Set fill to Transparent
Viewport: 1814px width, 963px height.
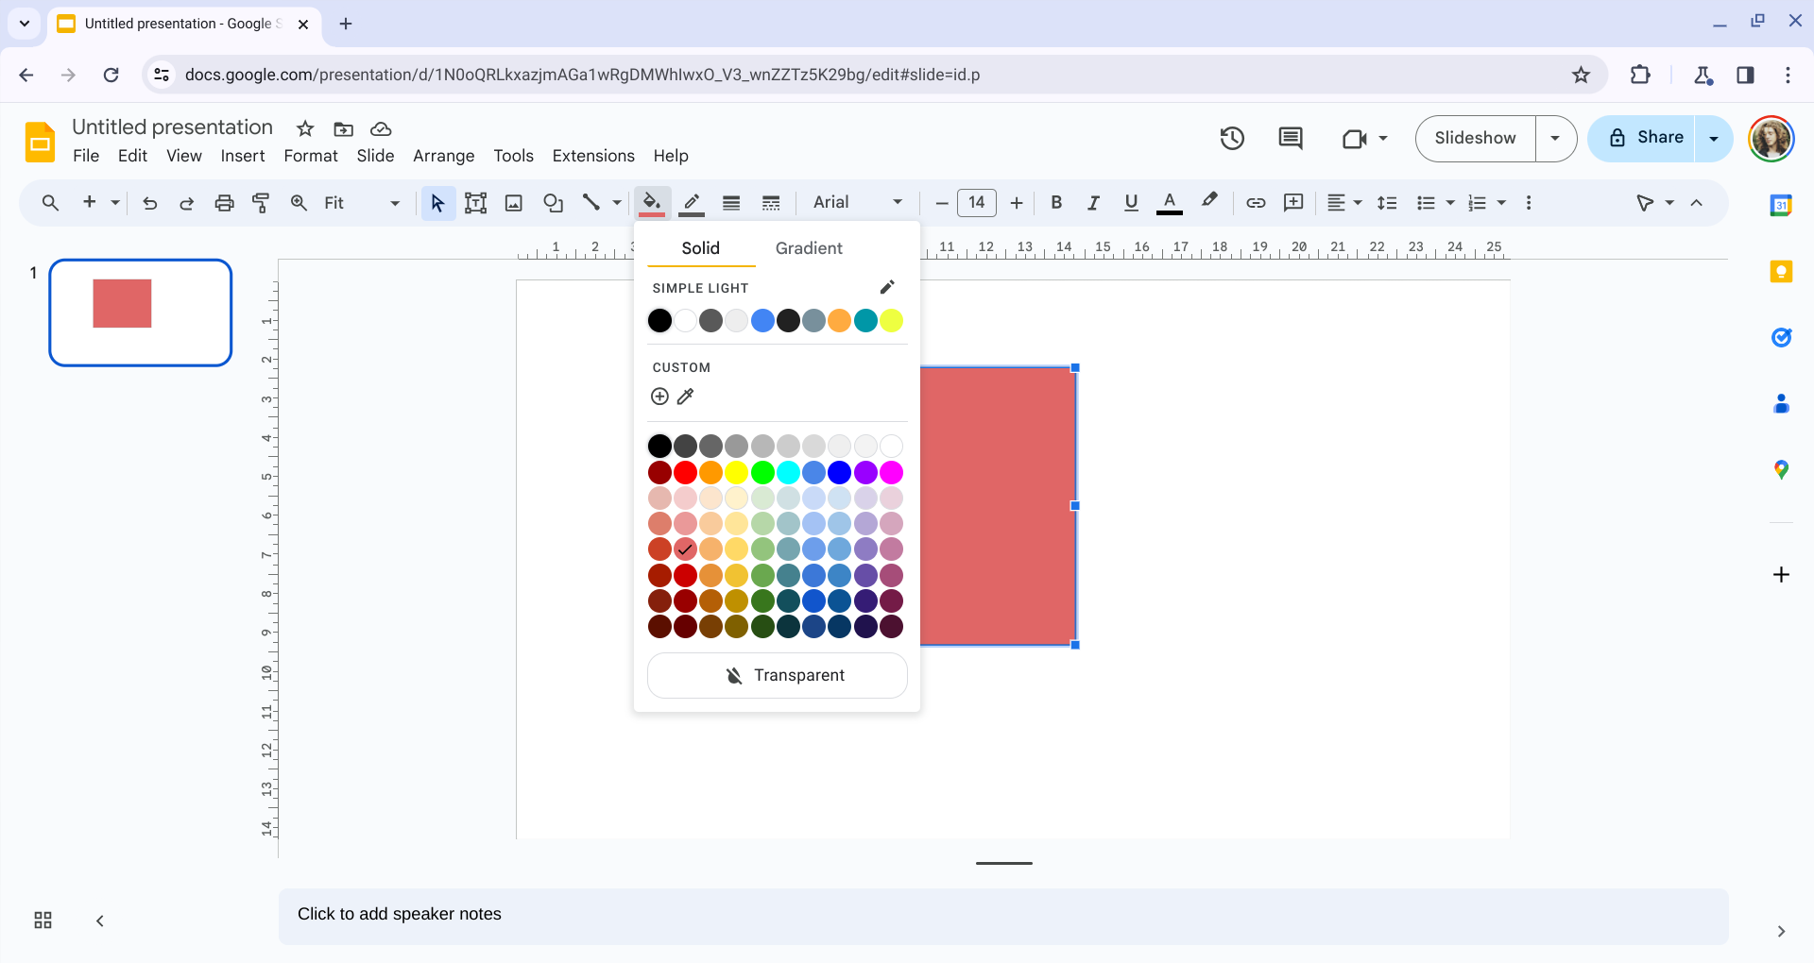pyautogui.click(x=778, y=675)
